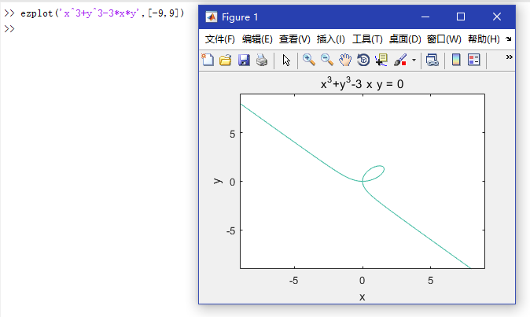530x317 pixels.
Task: Open the 文件(F) menu
Action: point(219,39)
